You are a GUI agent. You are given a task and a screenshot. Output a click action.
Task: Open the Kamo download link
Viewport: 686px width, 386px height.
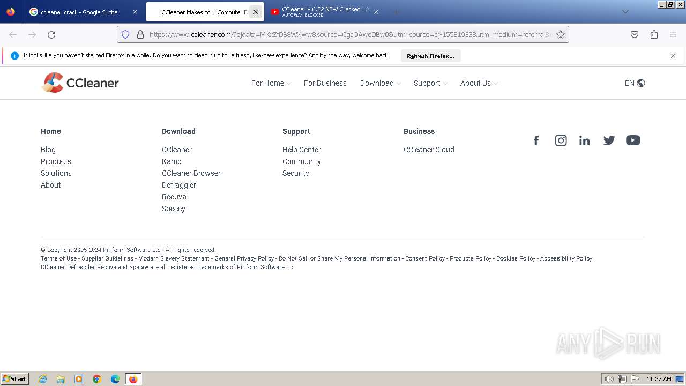pos(171,161)
